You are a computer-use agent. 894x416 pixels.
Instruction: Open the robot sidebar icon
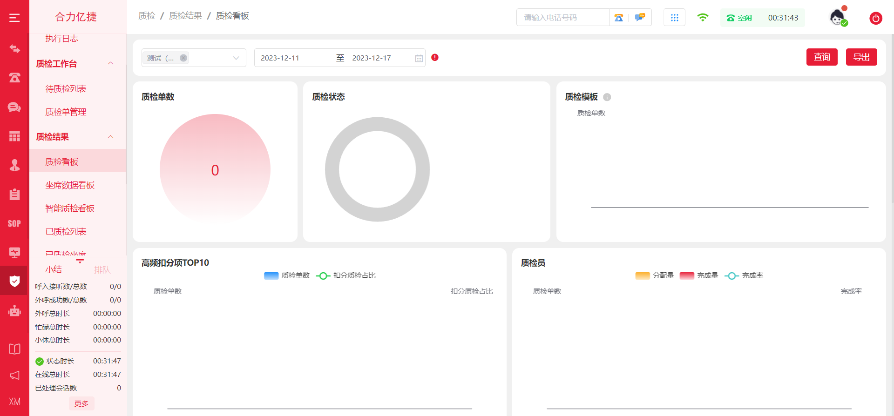[x=14, y=310]
